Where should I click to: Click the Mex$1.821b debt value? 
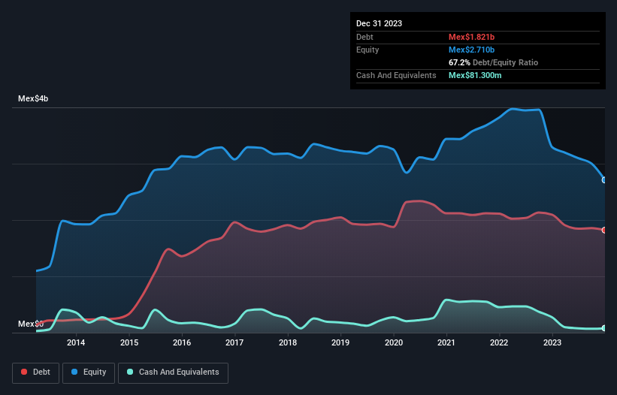[471, 37]
